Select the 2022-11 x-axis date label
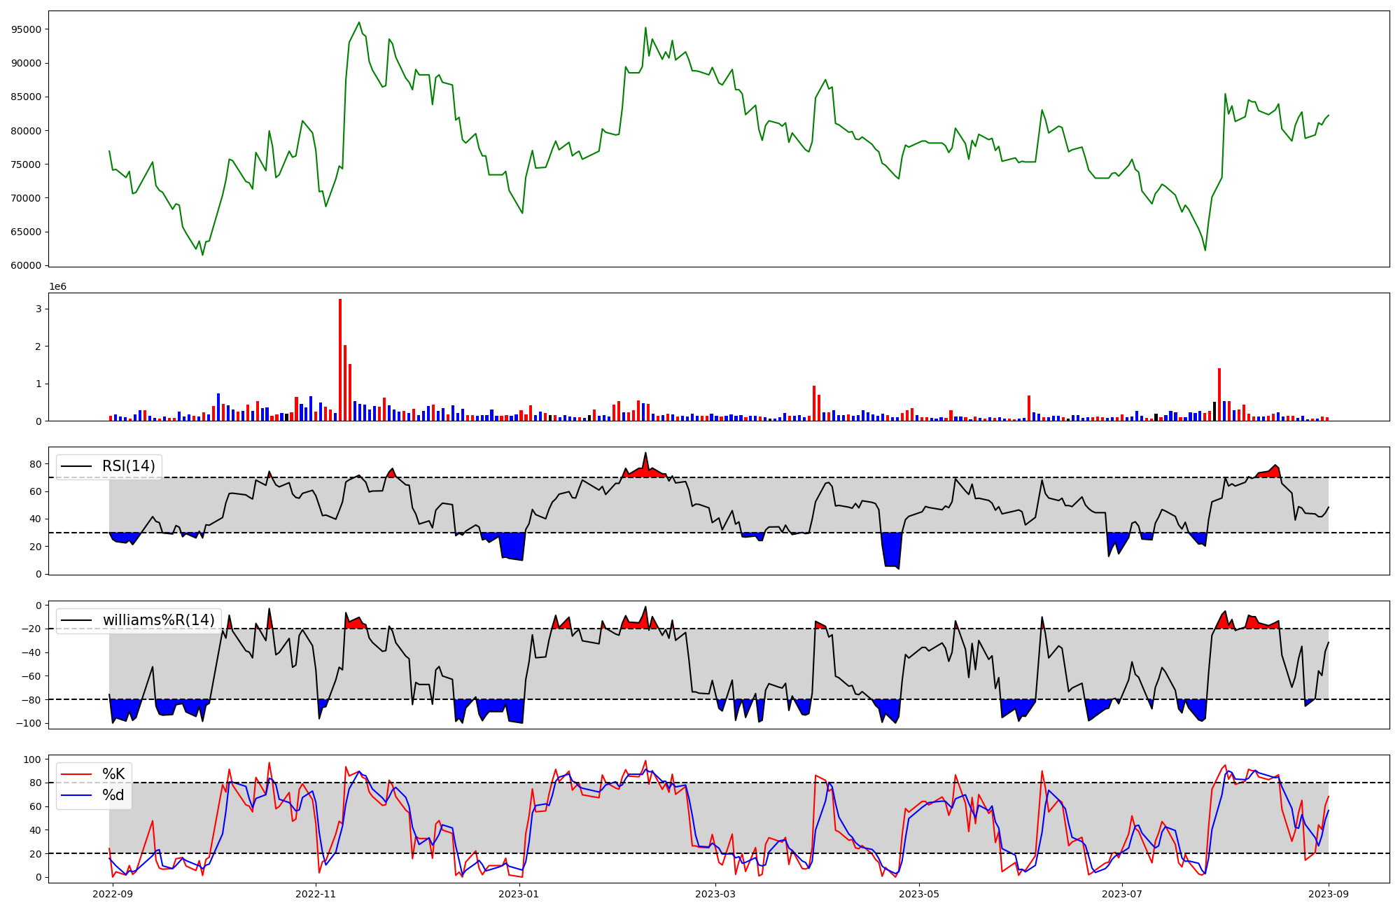1400x910 pixels. [x=316, y=894]
